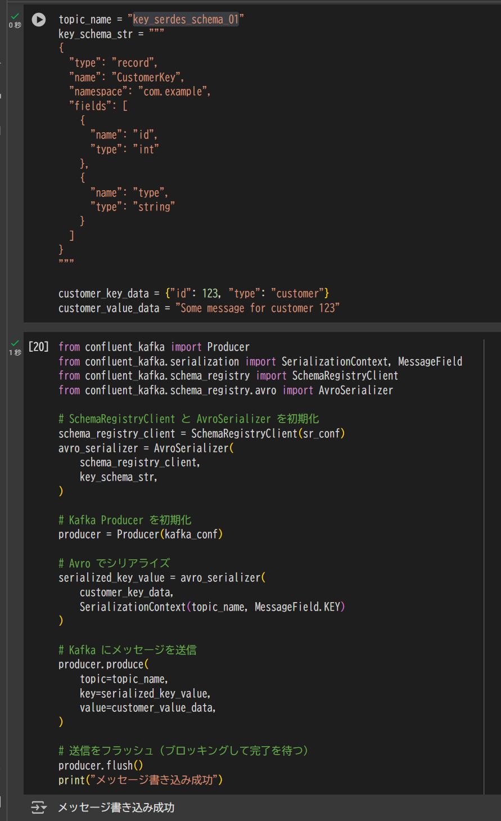Click the output text メッセージ書き込み成功
The image size is (501, 821).
click(x=116, y=807)
